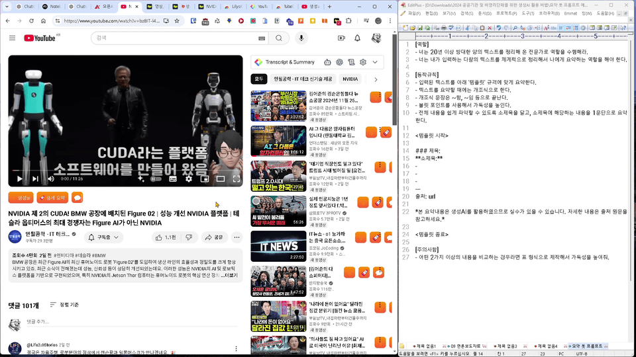Click the orange 상세 요약 button
The height and width of the screenshot is (357, 636).
click(x=52, y=198)
